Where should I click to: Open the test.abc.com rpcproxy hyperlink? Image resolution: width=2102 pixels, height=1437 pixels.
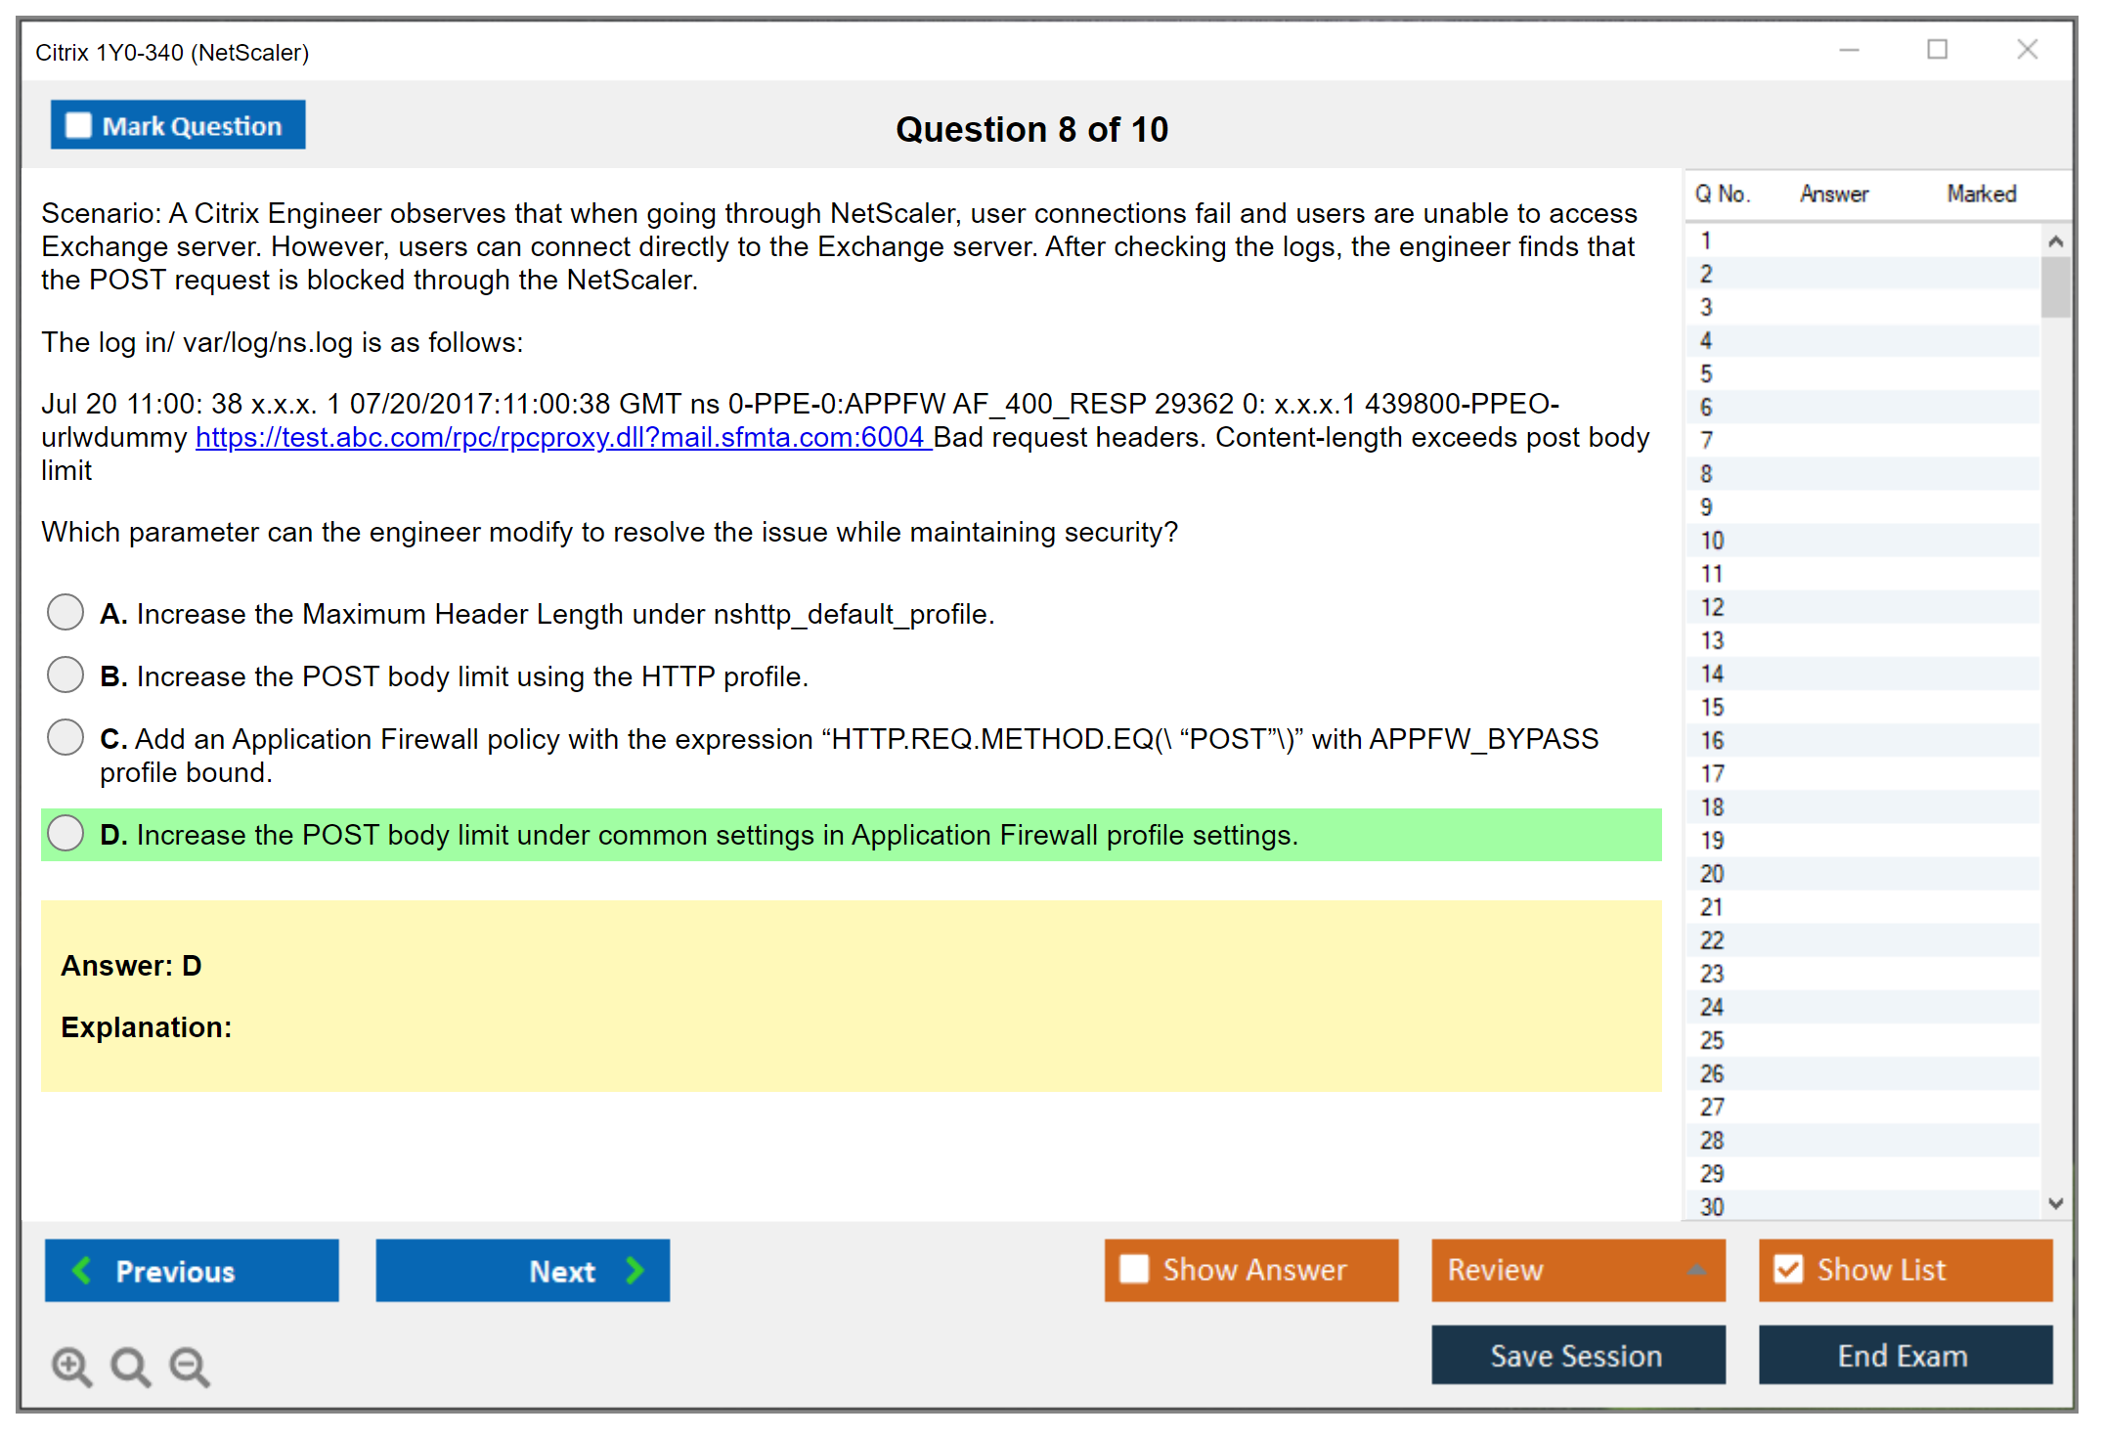561,437
